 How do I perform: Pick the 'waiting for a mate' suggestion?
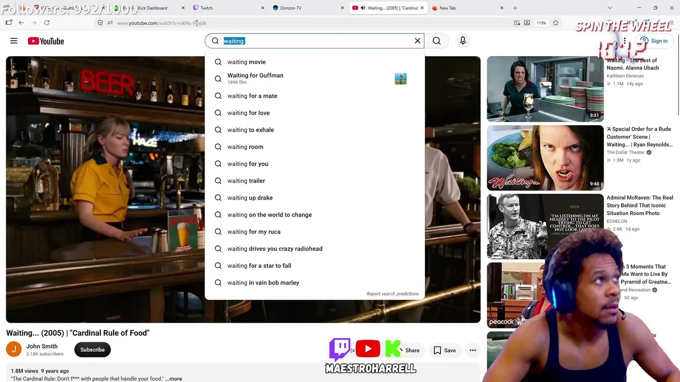(x=314, y=96)
